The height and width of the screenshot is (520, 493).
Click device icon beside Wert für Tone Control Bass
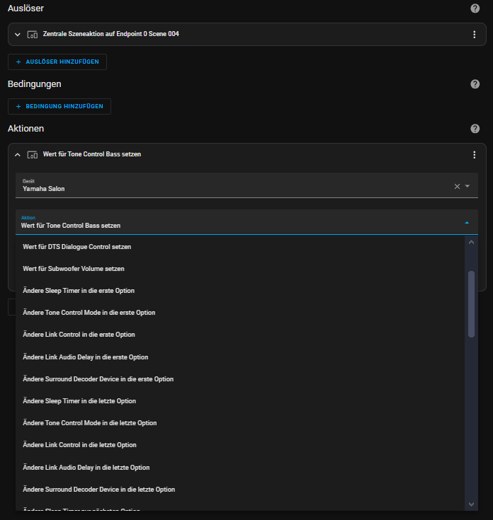tap(32, 154)
